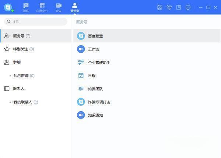Image resolution: width=221 pixels, height=158 pixels.
Task: Select 联系人 section in sidebar
Action: 36,89
